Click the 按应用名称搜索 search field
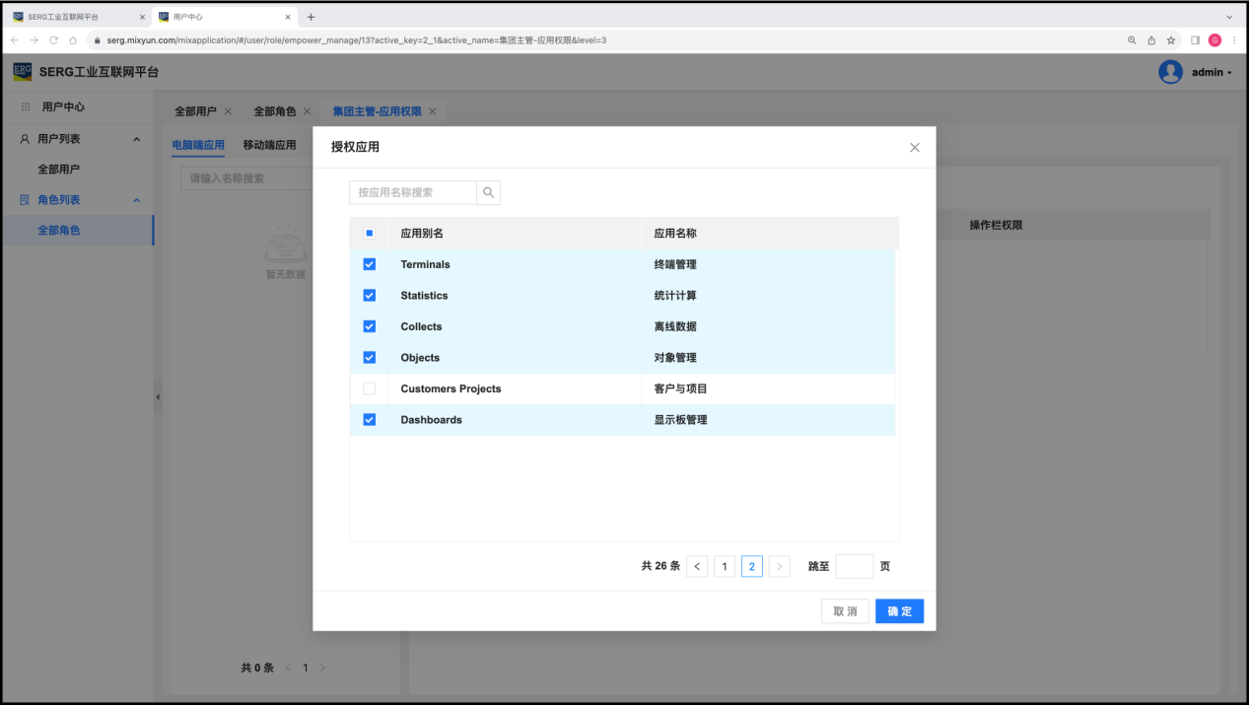The image size is (1249, 705). (x=413, y=192)
